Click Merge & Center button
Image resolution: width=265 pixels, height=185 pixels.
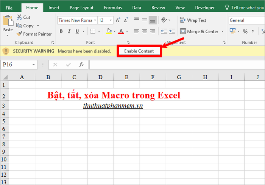[200, 31]
